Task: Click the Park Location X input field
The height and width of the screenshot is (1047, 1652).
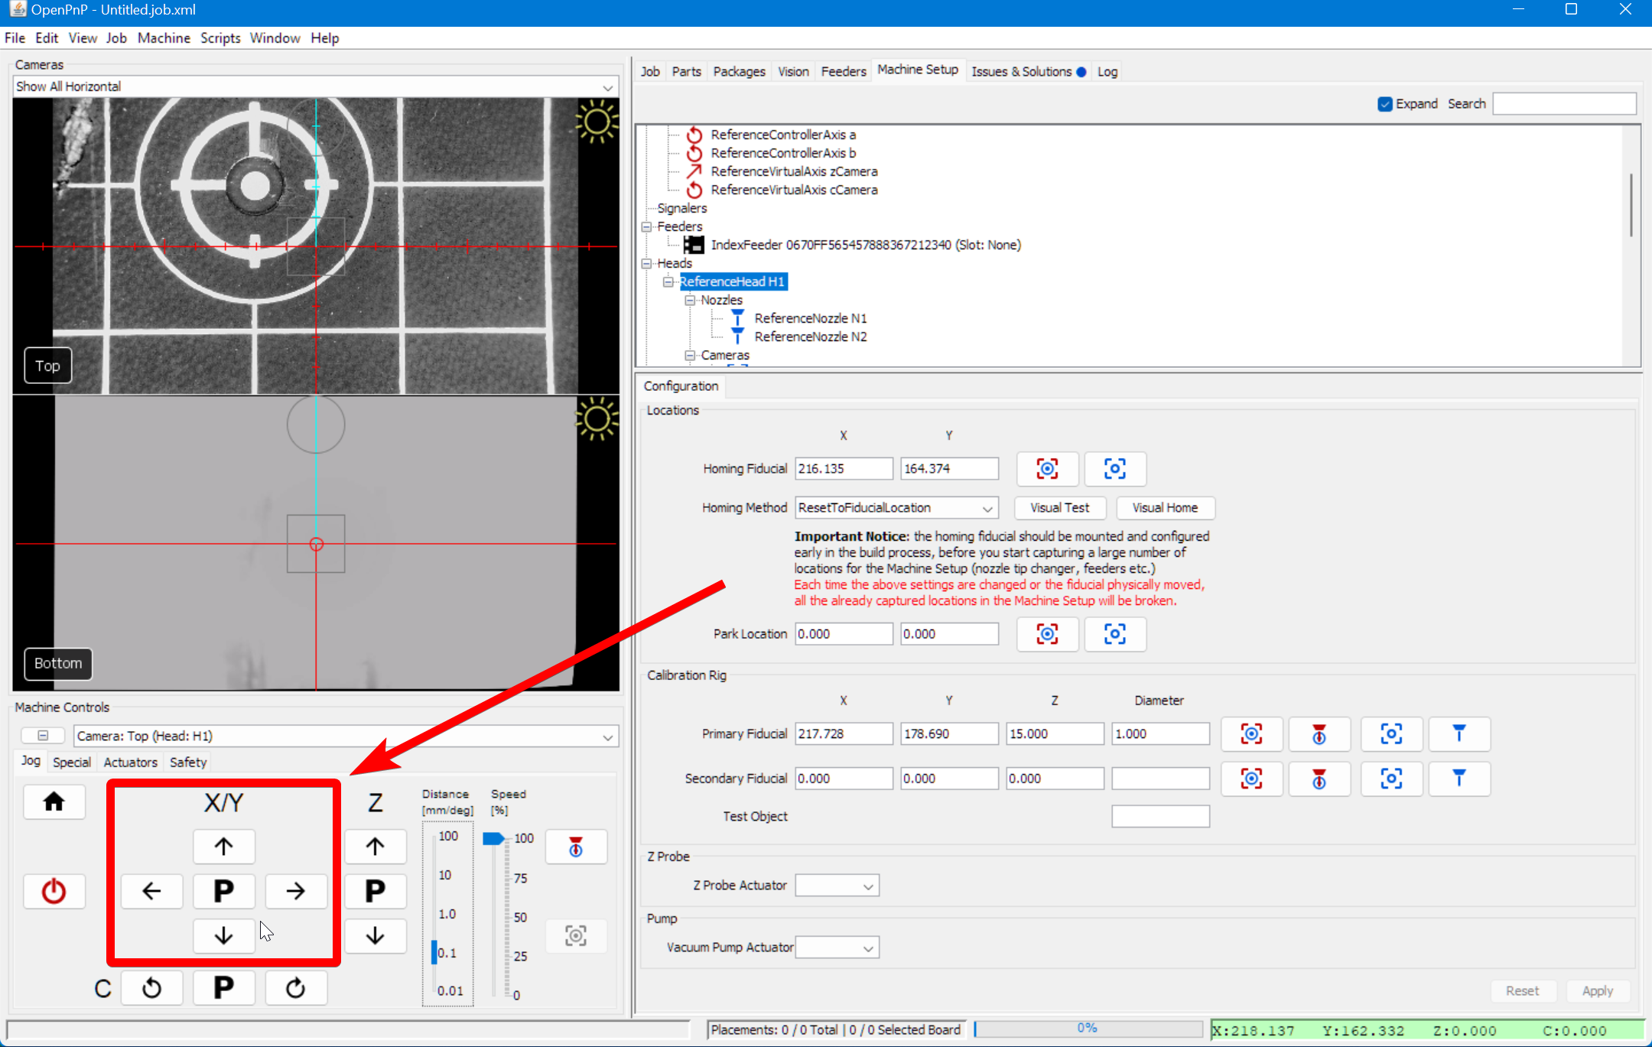Action: 844,633
